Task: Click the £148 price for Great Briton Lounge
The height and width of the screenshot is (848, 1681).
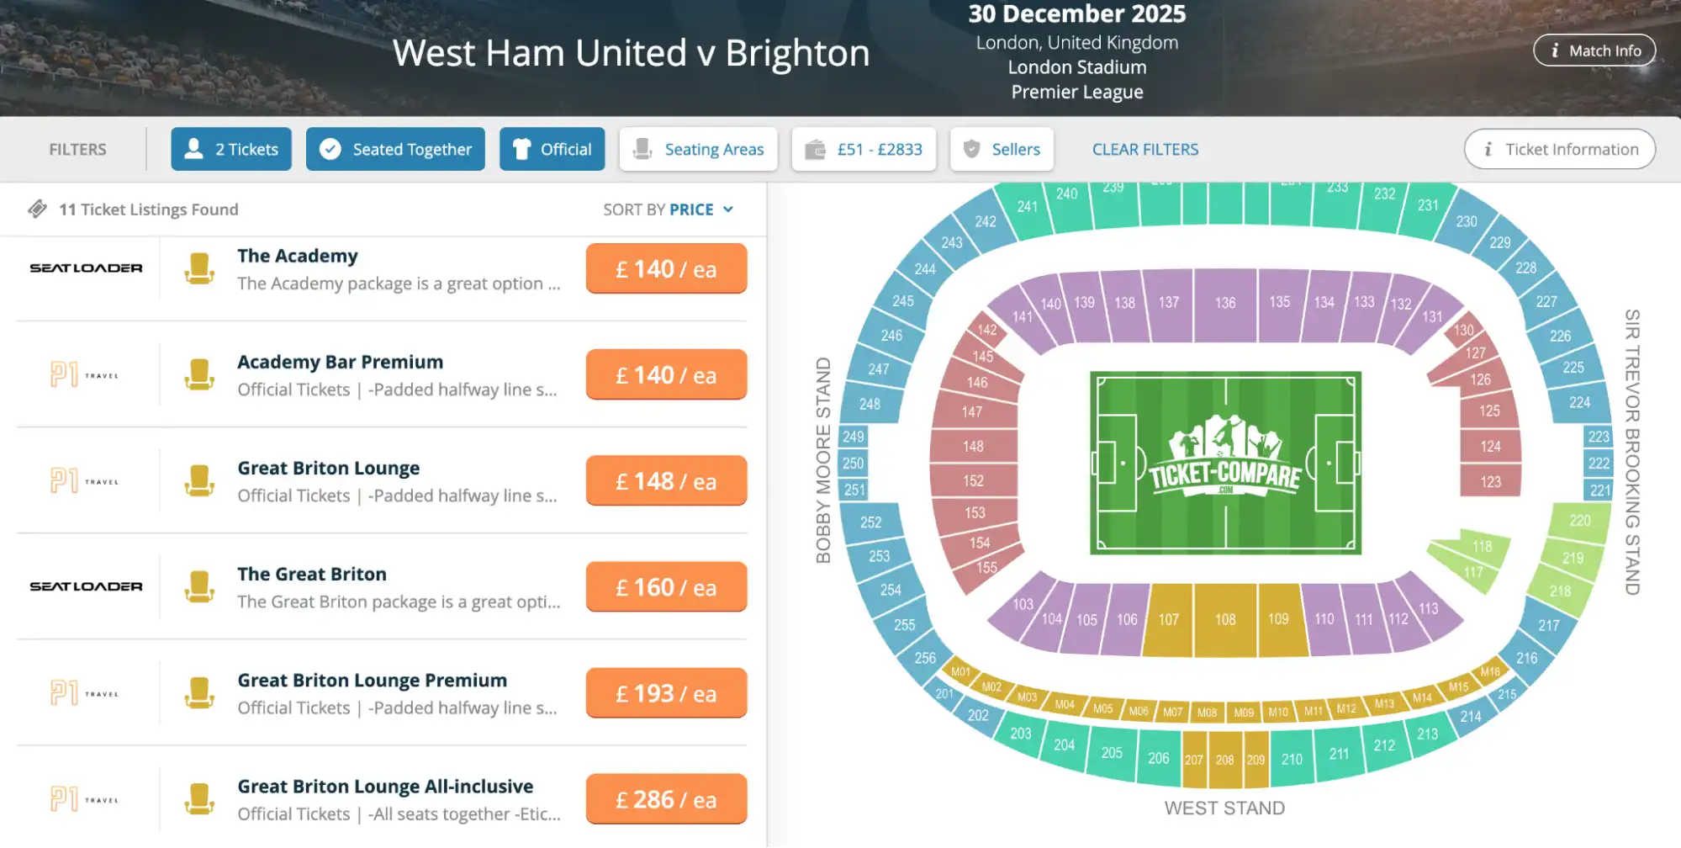Action: pyautogui.click(x=666, y=480)
